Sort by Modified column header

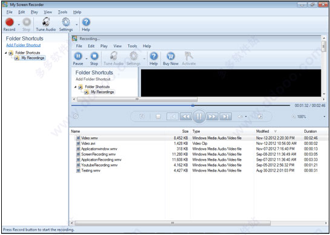(262, 132)
